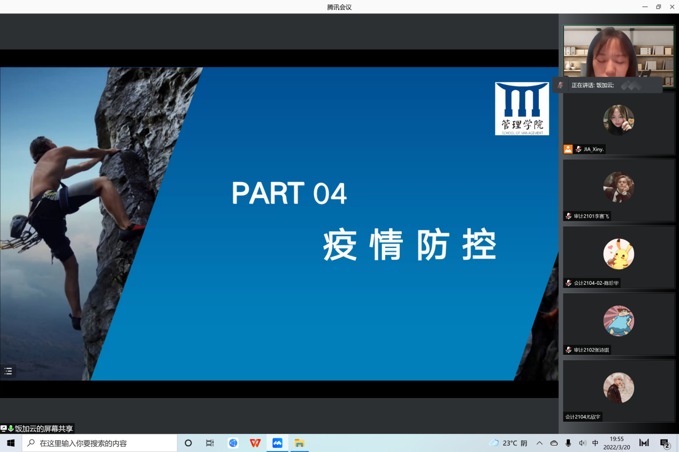Click the muted mic icon of 审计2101李赛飞
Viewport: 679px width, 452px height.
[569, 216]
